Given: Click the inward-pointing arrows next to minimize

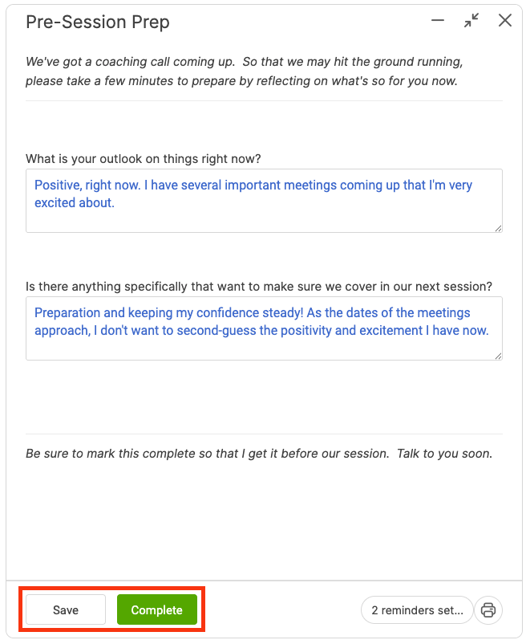Looking at the screenshot, I should (471, 21).
